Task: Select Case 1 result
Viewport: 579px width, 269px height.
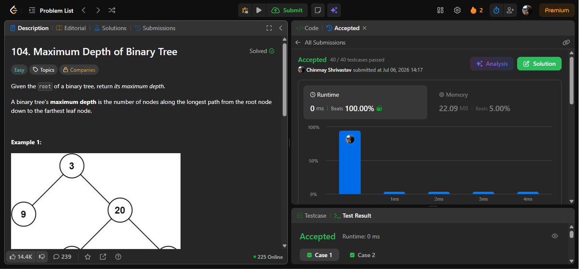Action: point(319,255)
